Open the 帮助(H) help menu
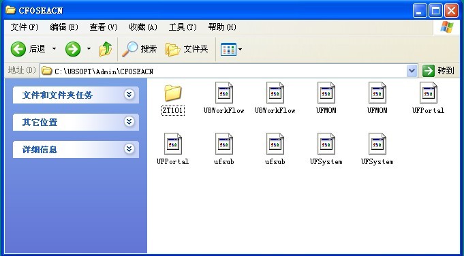Screen dimensions: 464x256 pos(222,27)
